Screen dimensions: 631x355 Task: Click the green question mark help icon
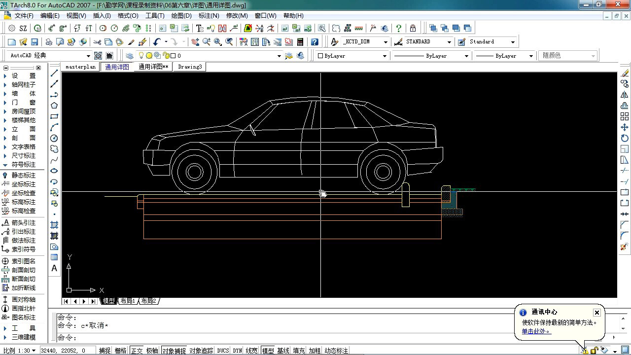[x=398, y=28]
